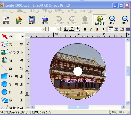The height and width of the screenshot is (115, 131).
Task: Align text left
Action: 111,29
